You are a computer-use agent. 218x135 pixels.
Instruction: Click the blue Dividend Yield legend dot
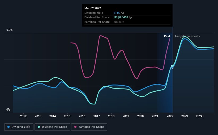(8, 127)
